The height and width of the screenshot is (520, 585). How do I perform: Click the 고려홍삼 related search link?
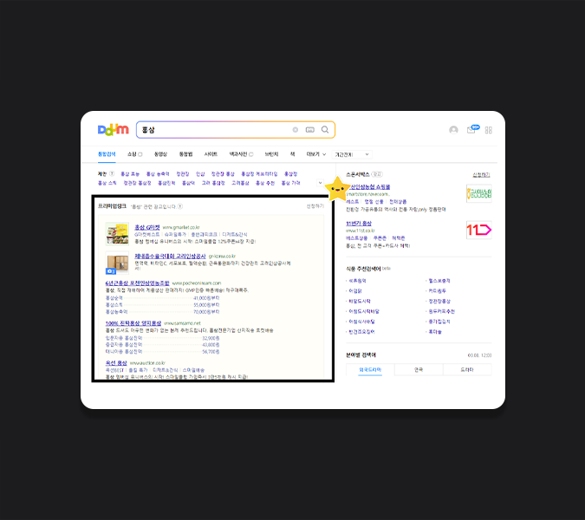(240, 183)
